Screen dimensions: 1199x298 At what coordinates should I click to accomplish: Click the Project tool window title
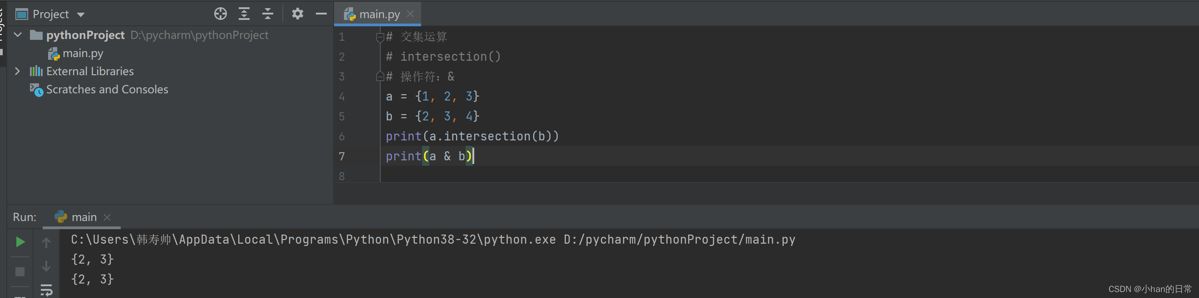(x=50, y=14)
